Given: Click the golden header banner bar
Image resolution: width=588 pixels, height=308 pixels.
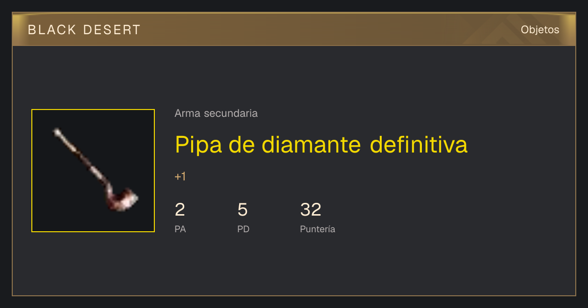Looking at the screenshot, I should pyautogui.click(x=294, y=29).
